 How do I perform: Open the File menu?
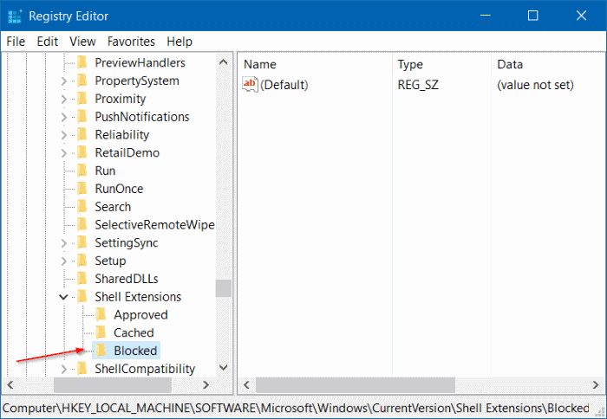tap(16, 42)
